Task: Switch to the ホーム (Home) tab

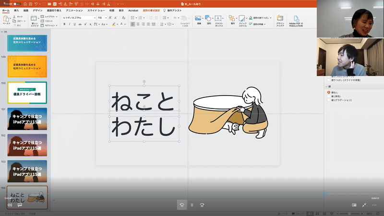Action: [6, 11]
